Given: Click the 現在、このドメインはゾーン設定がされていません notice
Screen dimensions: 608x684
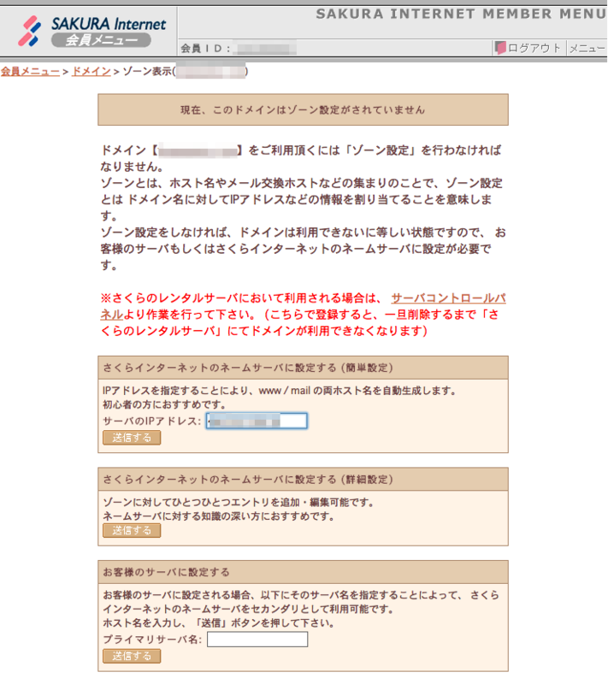Looking at the screenshot, I should (303, 109).
